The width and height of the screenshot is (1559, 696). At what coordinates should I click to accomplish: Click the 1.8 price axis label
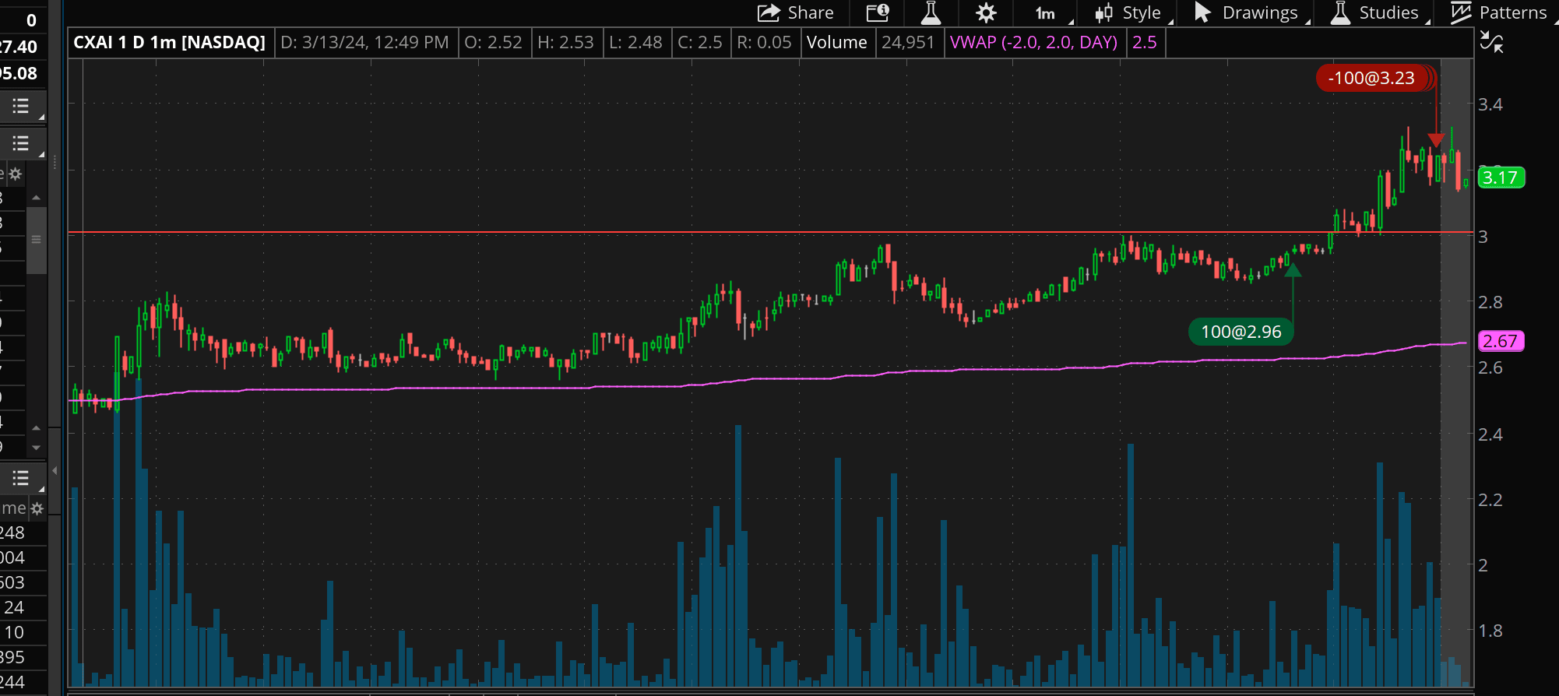click(x=1490, y=631)
